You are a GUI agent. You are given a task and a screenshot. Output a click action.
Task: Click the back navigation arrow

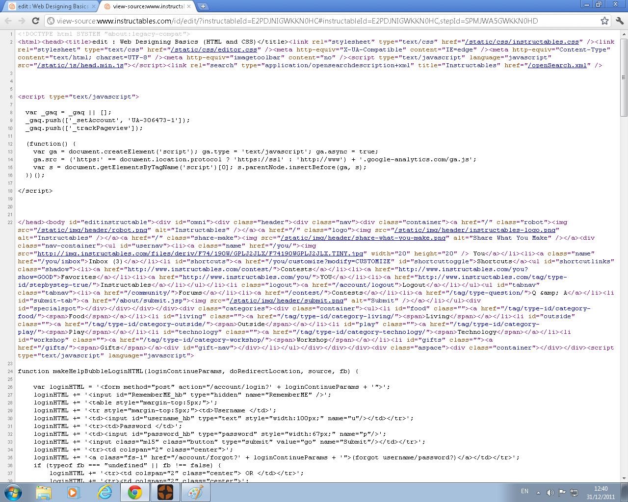click(8, 21)
